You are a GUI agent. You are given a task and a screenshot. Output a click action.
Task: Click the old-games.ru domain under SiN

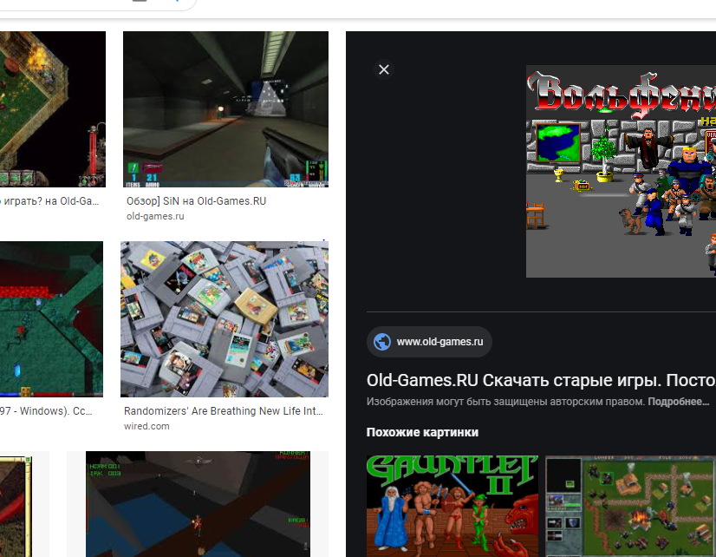(x=155, y=216)
